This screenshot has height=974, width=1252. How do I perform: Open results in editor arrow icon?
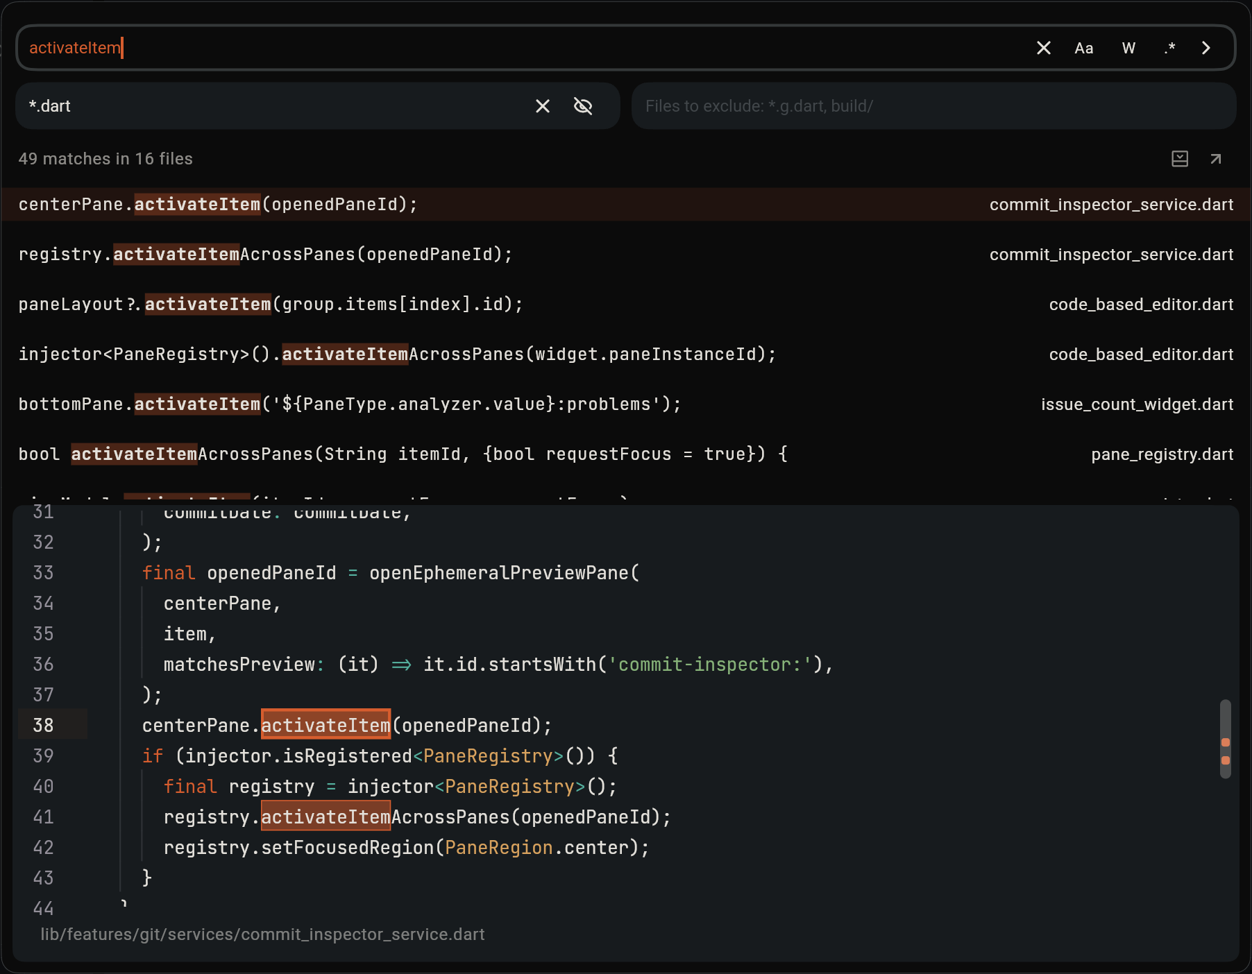1216,159
